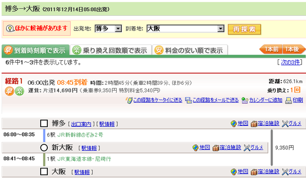The height and width of the screenshot is (179, 306).
Task: Click the suitcase lodging icon in 博多 row
Action: [254, 123]
